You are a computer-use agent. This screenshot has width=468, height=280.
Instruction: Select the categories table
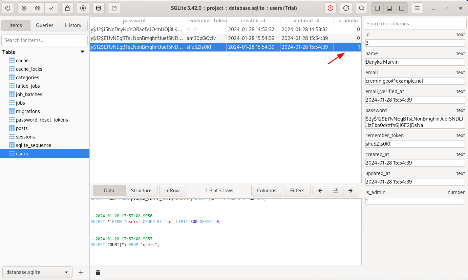pos(45,78)
